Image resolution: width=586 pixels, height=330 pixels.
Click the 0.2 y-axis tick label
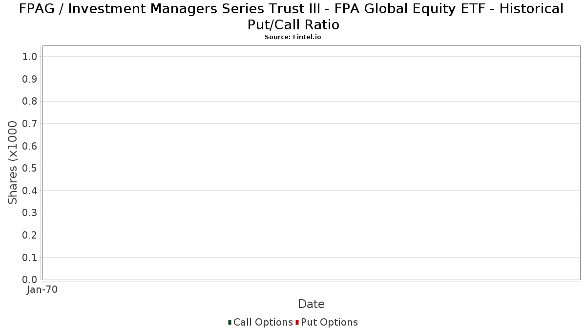click(30, 235)
